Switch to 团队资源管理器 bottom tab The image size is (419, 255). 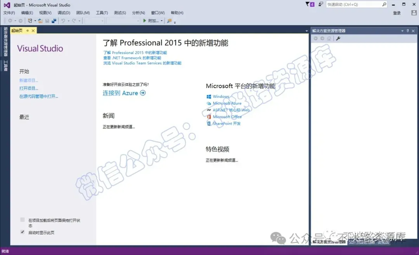(361, 242)
